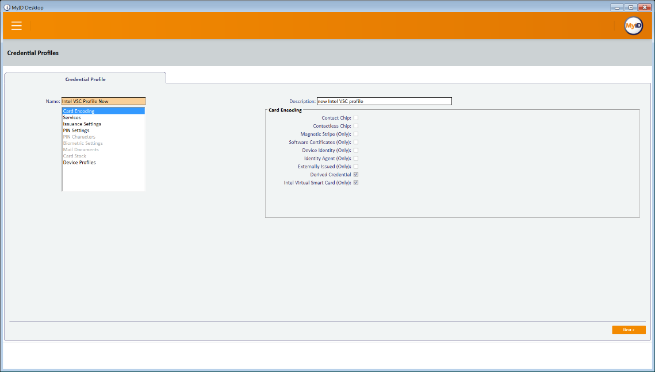This screenshot has width=655, height=372.
Task: Switch to the Credential Profile tab
Action: [85, 79]
